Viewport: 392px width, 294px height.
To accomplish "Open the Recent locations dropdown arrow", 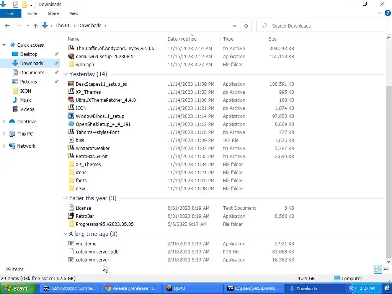I will pos(28,26).
